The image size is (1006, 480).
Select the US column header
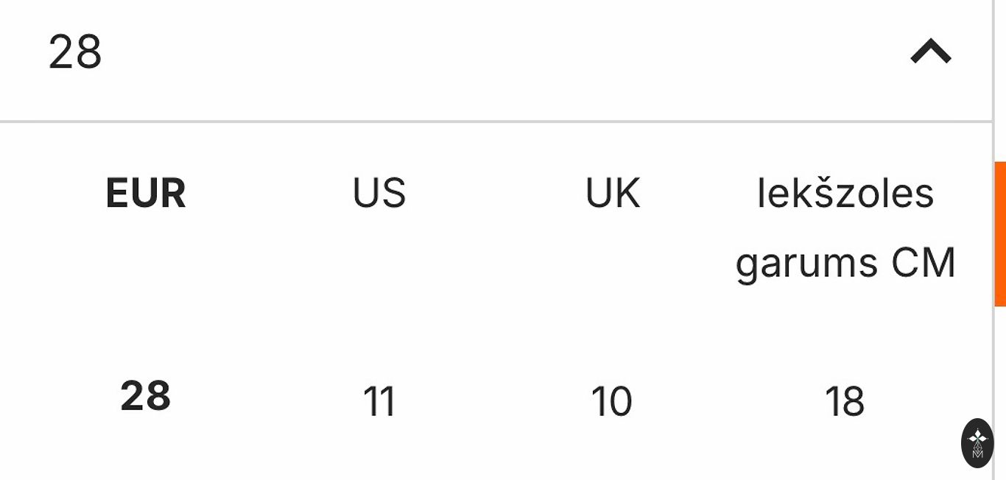tap(379, 194)
